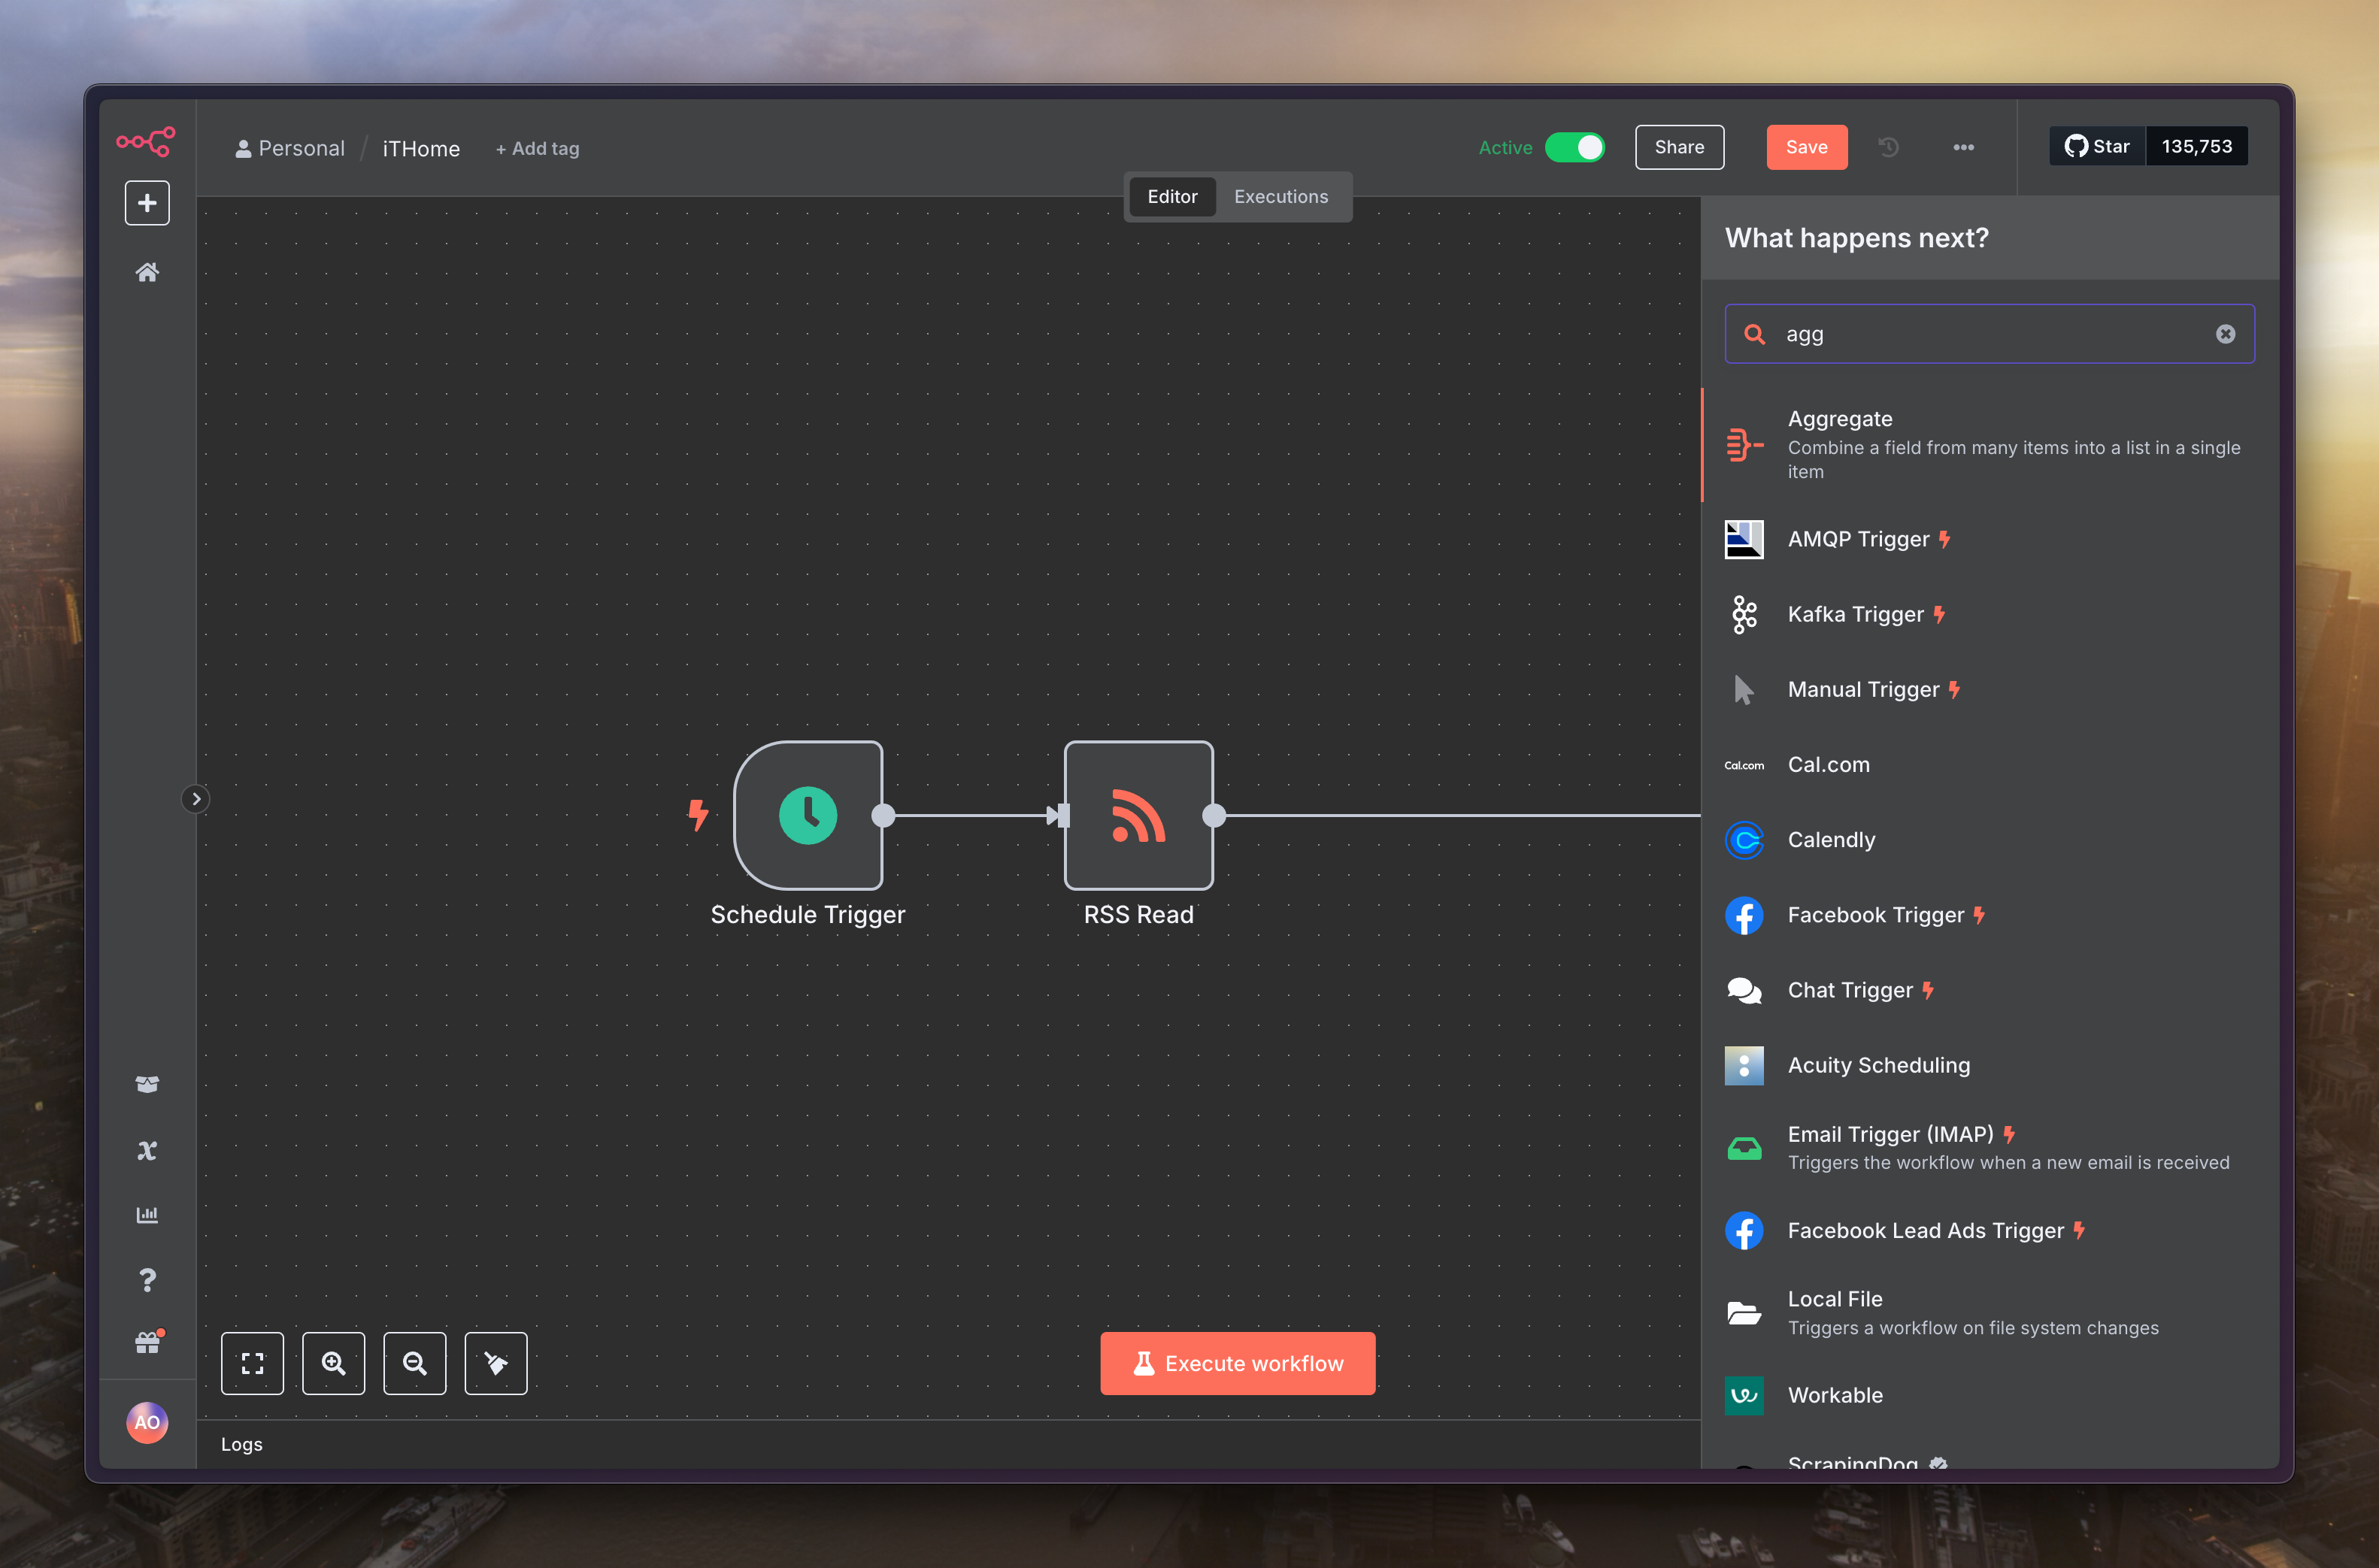Screen dimensions: 2379x1568
Task: Open the three-dots workflow options menu
Action: point(1963,147)
